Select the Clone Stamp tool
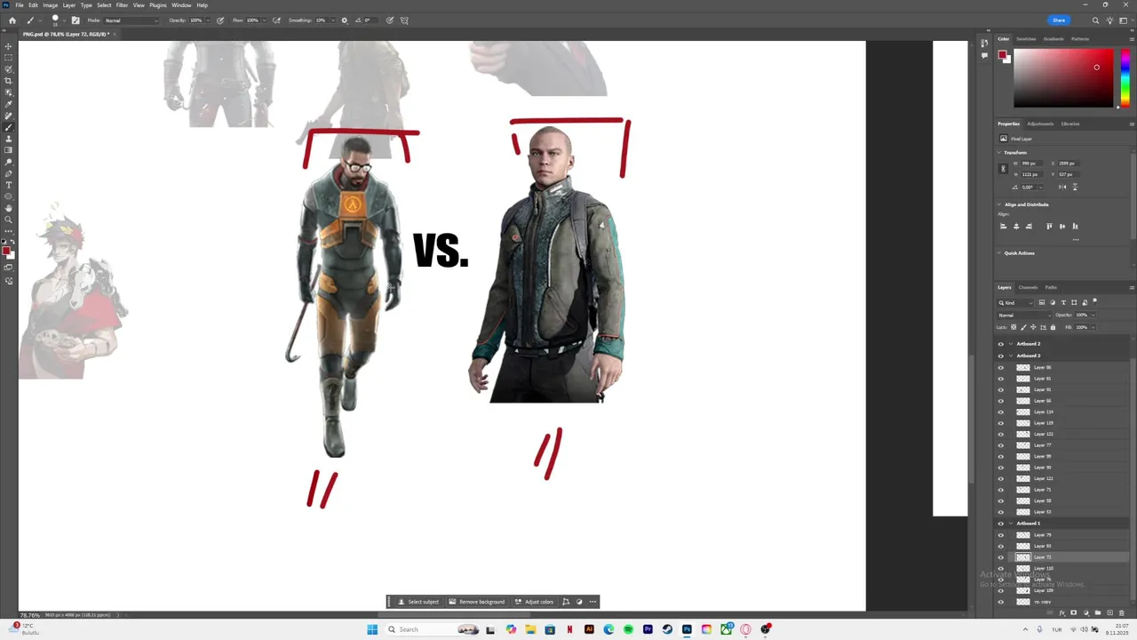1137x640 pixels. click(9, 139)
